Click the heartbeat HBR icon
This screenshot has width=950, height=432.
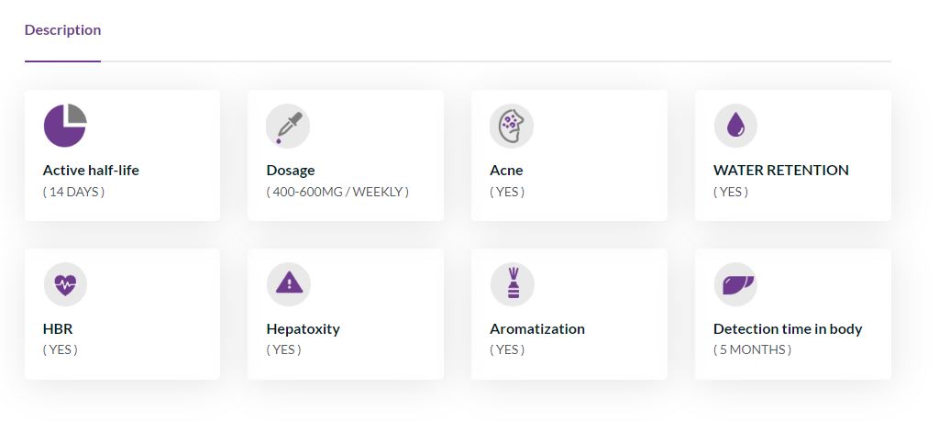(65, 284)
